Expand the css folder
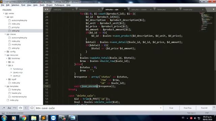Viewport: 216px width, 121px height. coord(7,62)
